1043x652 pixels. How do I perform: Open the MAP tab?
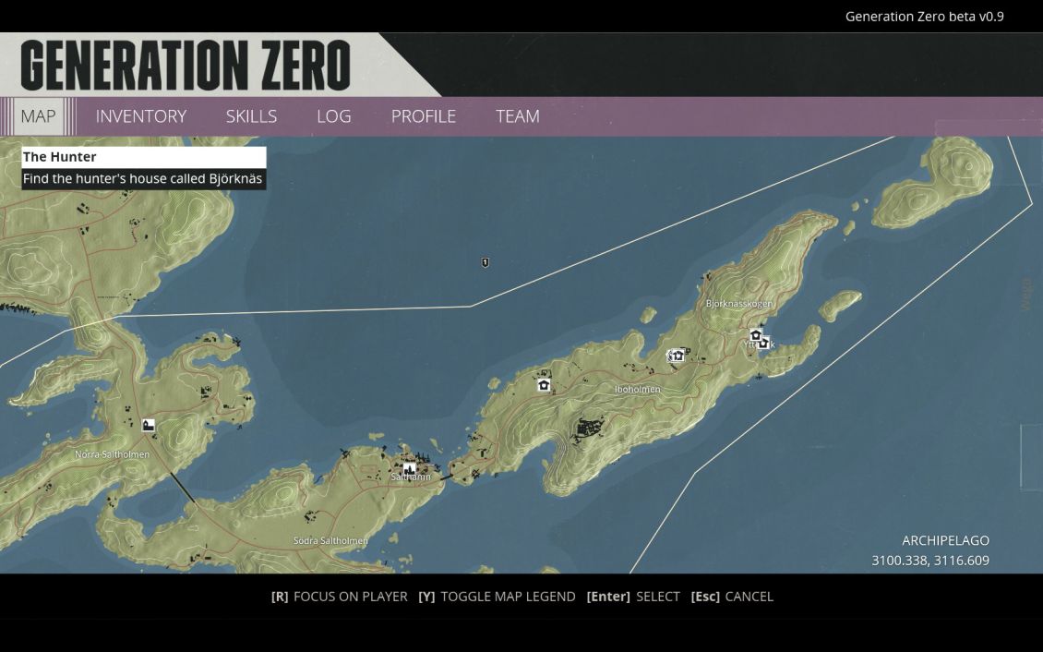[x=39, y=116]
